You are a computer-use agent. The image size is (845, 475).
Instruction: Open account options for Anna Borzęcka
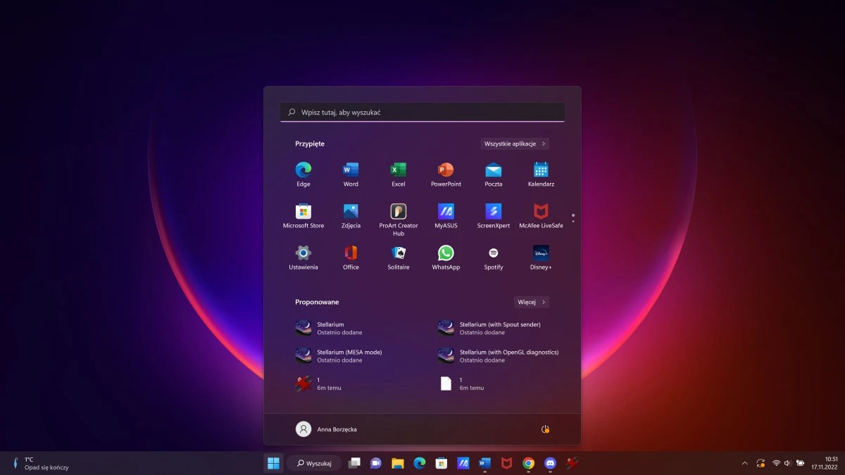pos(327,429)
